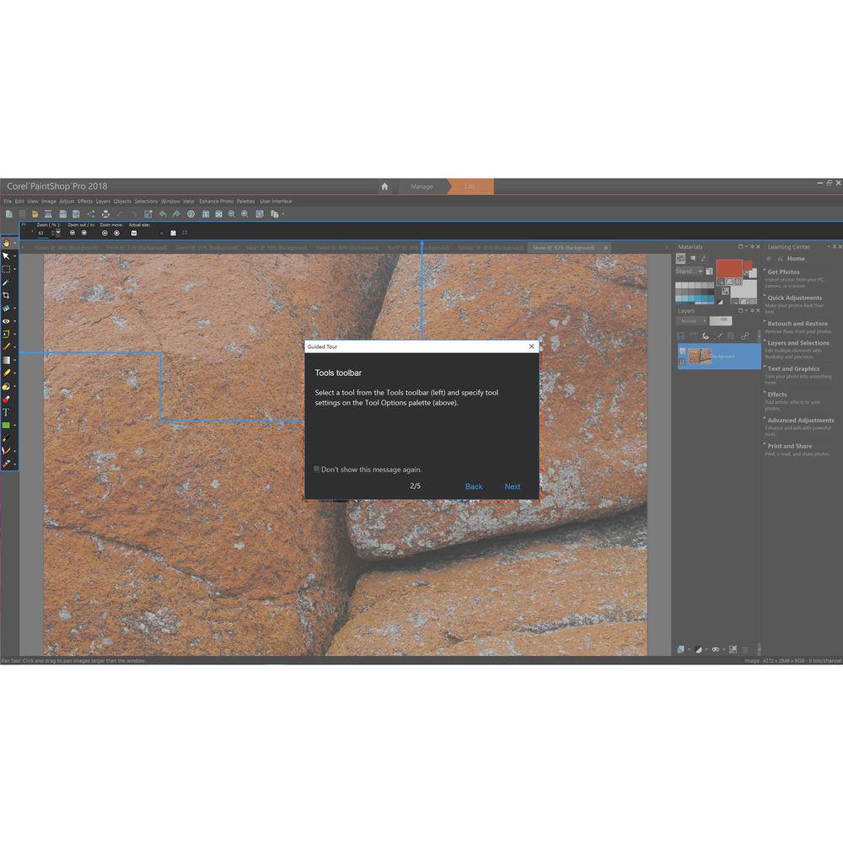
Task: Open a file using the Open folder toolbar icon
Action: coord(35,214)
